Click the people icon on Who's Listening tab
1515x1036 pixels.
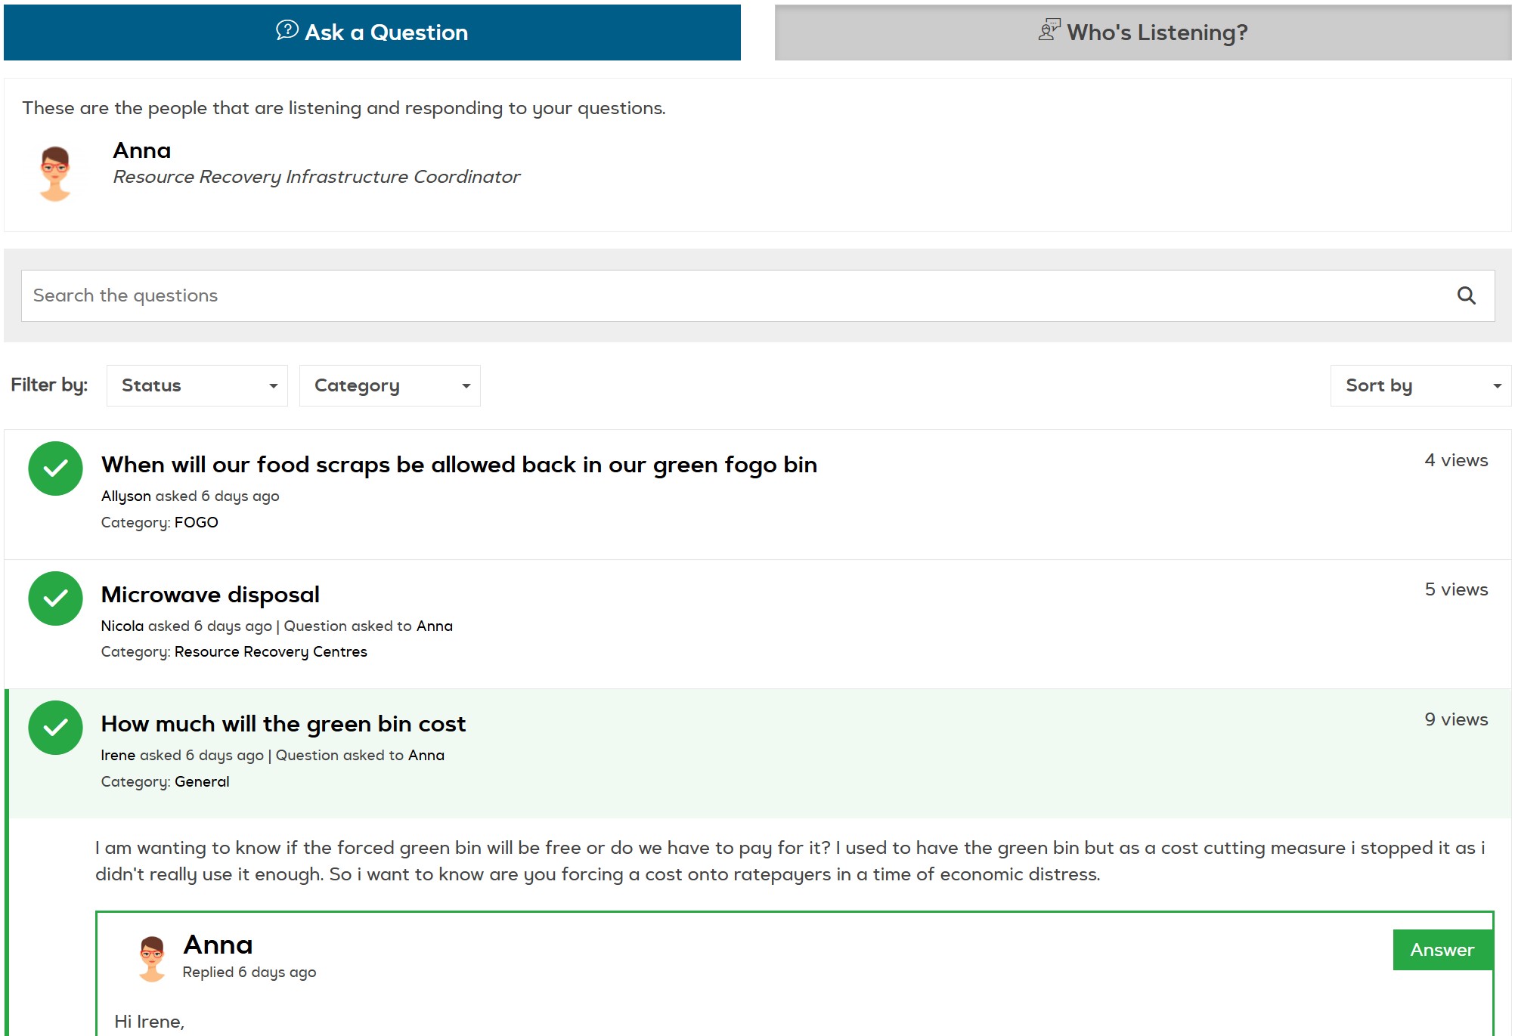tap(1049, 30)
